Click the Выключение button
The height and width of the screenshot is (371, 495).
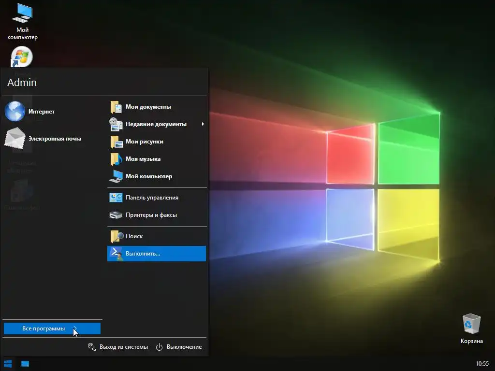179,347
